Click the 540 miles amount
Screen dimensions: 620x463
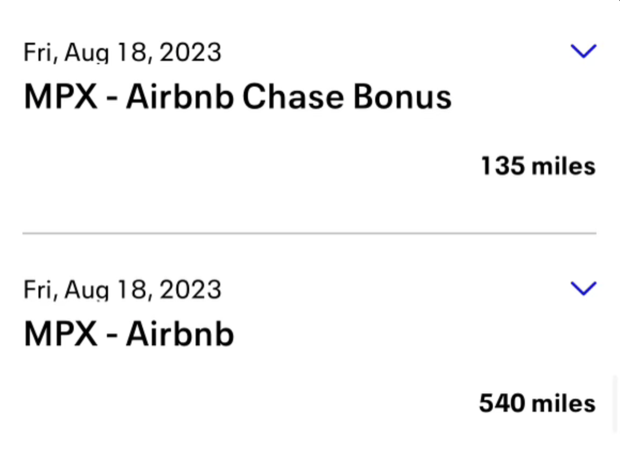pos(537,403)
